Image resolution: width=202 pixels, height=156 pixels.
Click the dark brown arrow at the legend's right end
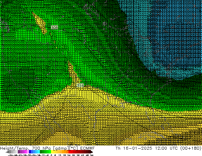click(x=91, y=152)
